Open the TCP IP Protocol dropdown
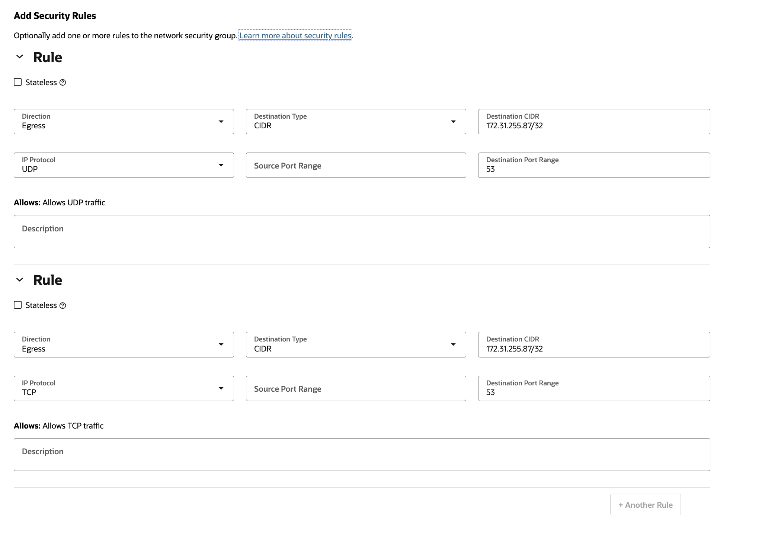Image resolution: width=784 pixels, height=558 pixels. (124, 388)
